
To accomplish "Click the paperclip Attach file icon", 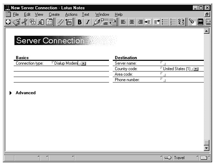I will click(60, 22).
